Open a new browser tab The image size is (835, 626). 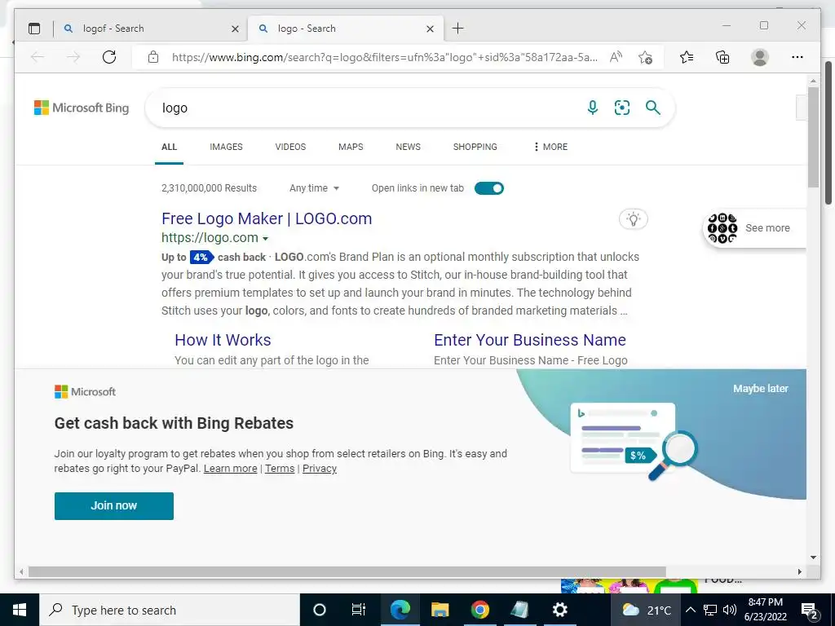[x=458, y=29]
